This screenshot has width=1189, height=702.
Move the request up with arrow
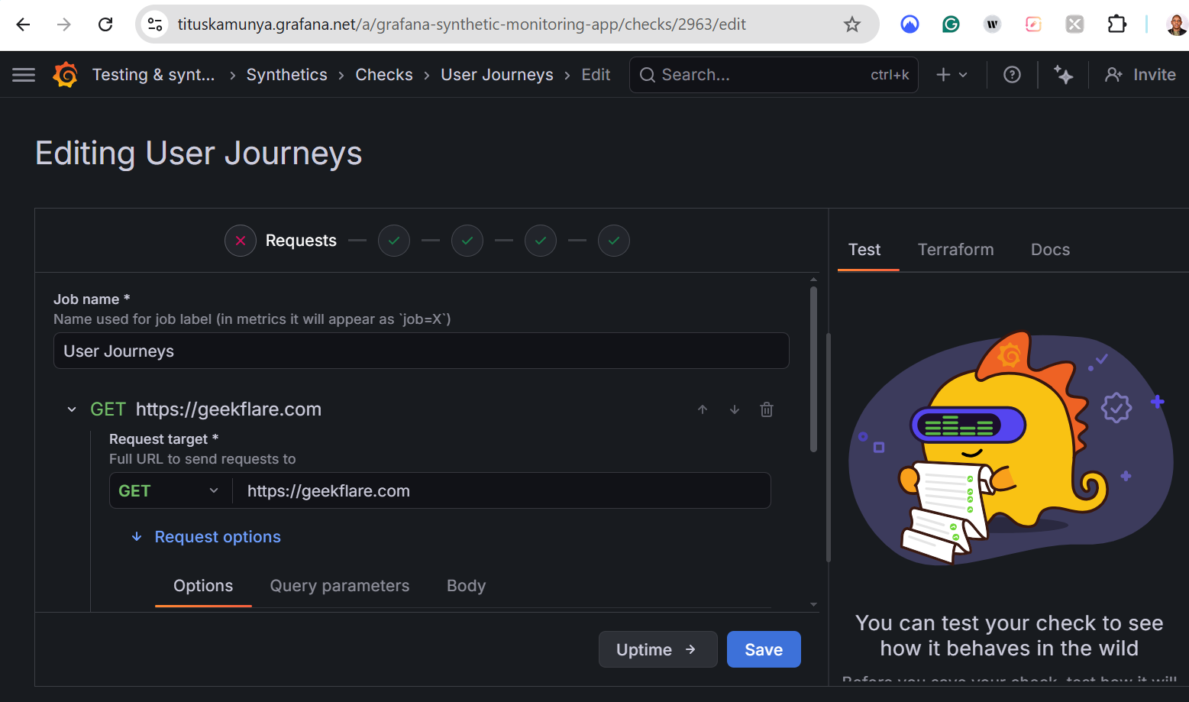(703, 410)
